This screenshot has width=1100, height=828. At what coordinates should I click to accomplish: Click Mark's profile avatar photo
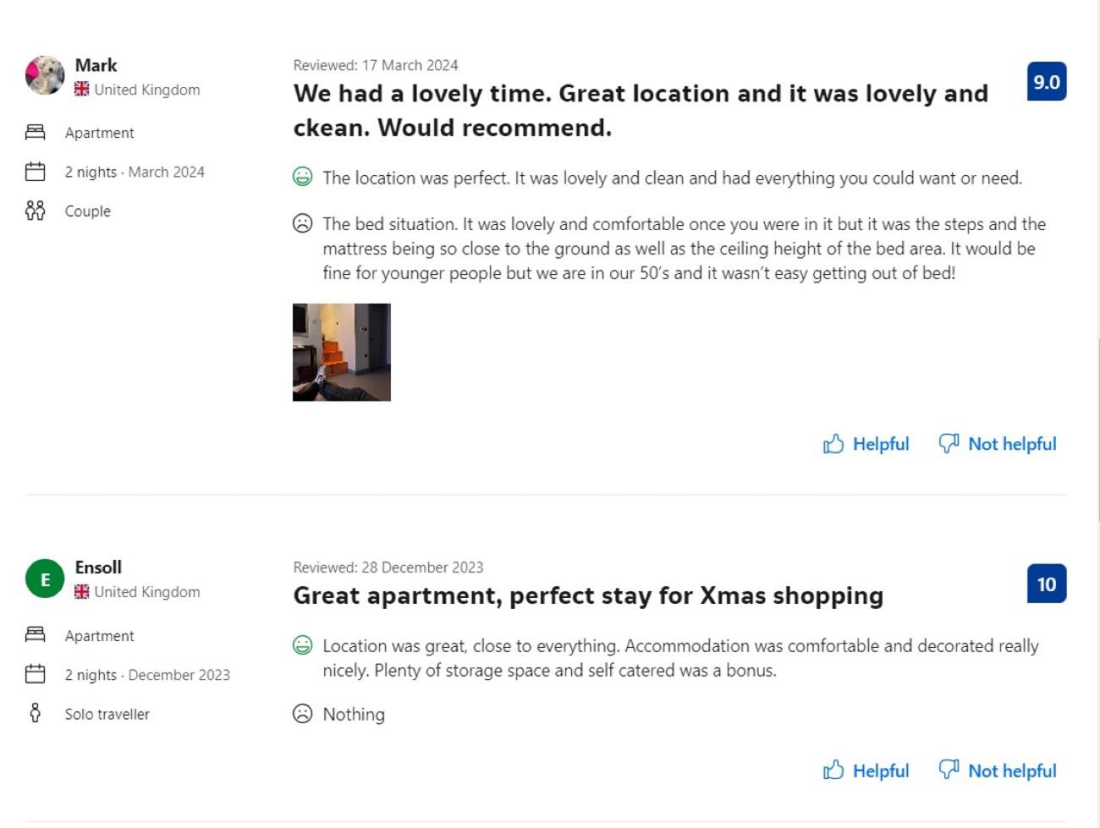click(45, 76)
